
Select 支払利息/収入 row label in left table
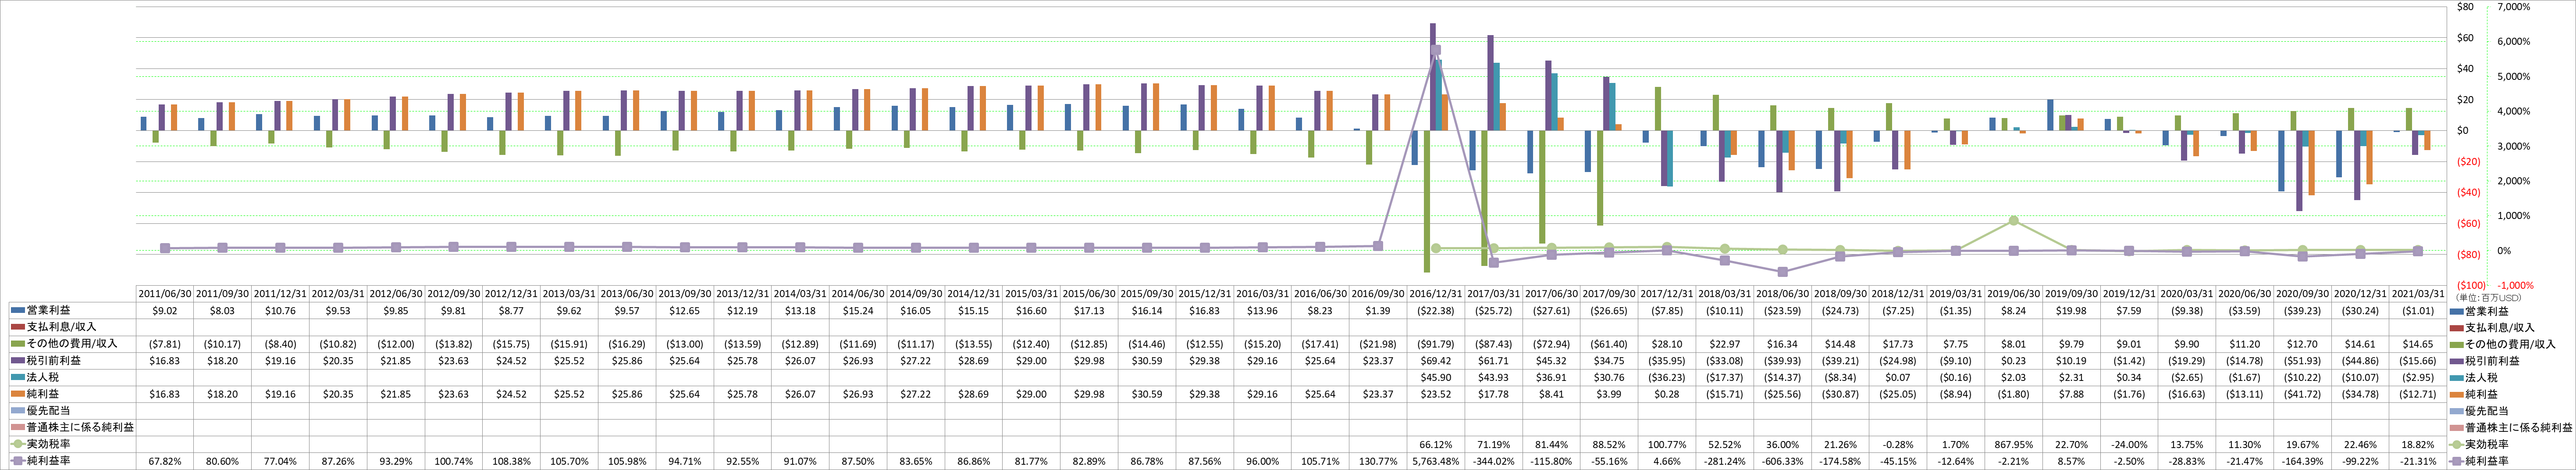62,327
